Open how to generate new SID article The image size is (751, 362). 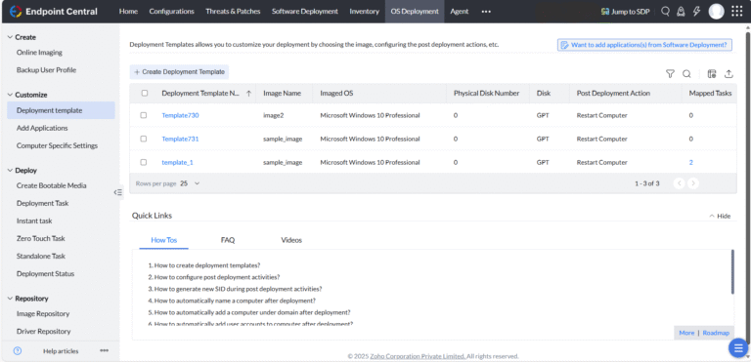[238, 289]
